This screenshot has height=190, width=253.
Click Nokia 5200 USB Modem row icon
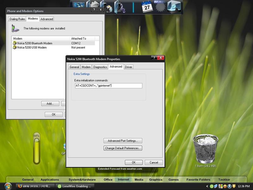tap(15, 47)
